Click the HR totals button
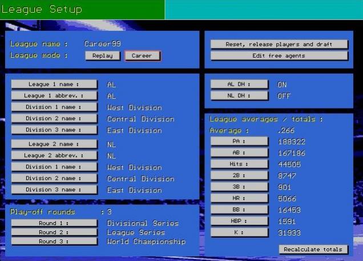Image resolution: width=363 pixels, height=261 pixels. pyautogui.click(x=239, y=198)
